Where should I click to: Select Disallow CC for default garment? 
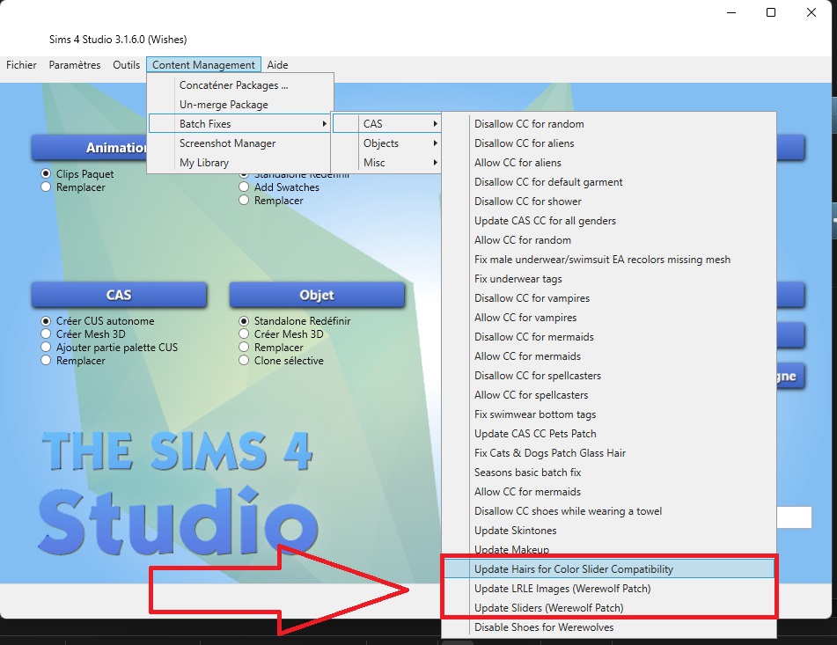coord(608,182)
